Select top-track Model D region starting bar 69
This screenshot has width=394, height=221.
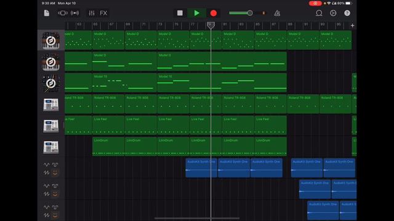(141, 40)
